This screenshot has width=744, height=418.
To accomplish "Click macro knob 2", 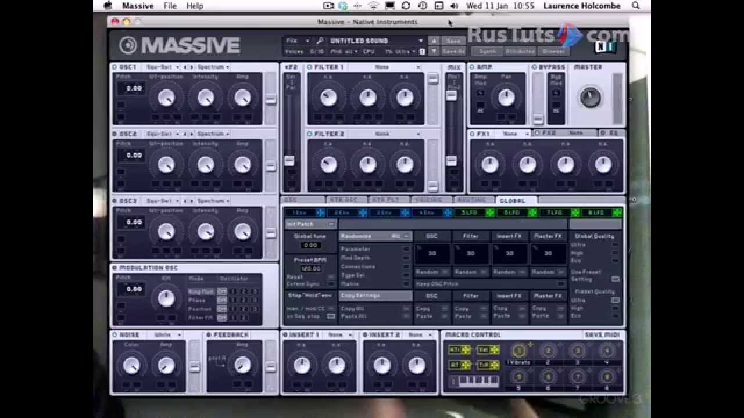I will (x=548, y=351).
